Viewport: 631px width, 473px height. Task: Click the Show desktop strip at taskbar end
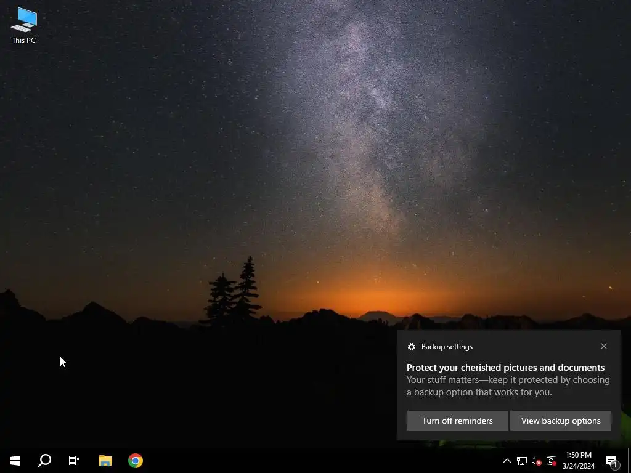click(x=629, y=461)
